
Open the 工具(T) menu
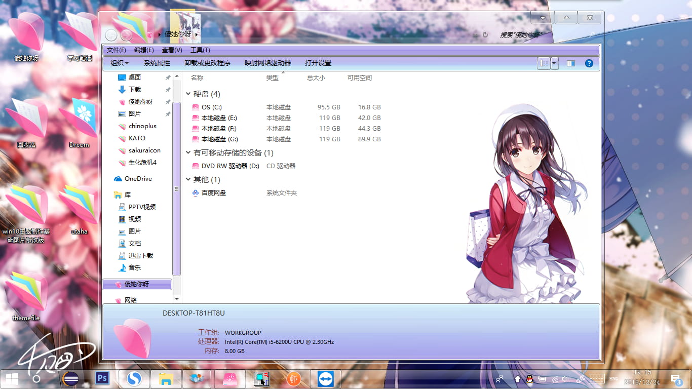tap(200, 50)
